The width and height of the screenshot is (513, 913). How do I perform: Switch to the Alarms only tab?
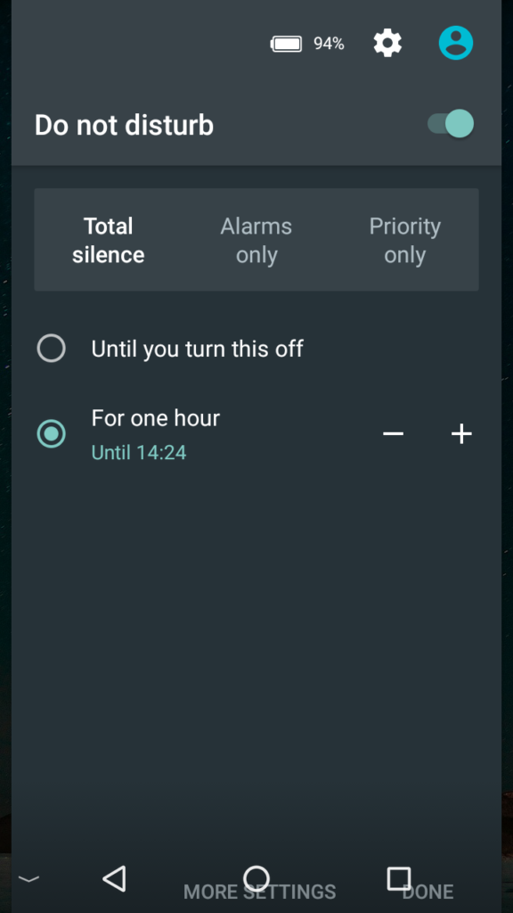[256, 240]
